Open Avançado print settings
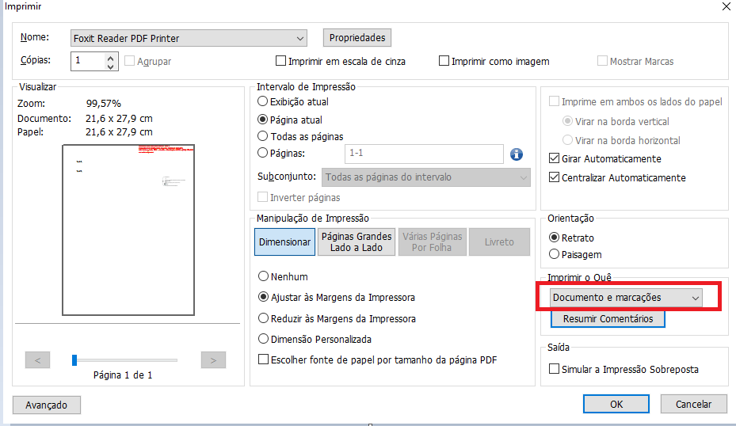The image size is (736, 426). pos(47,405)
